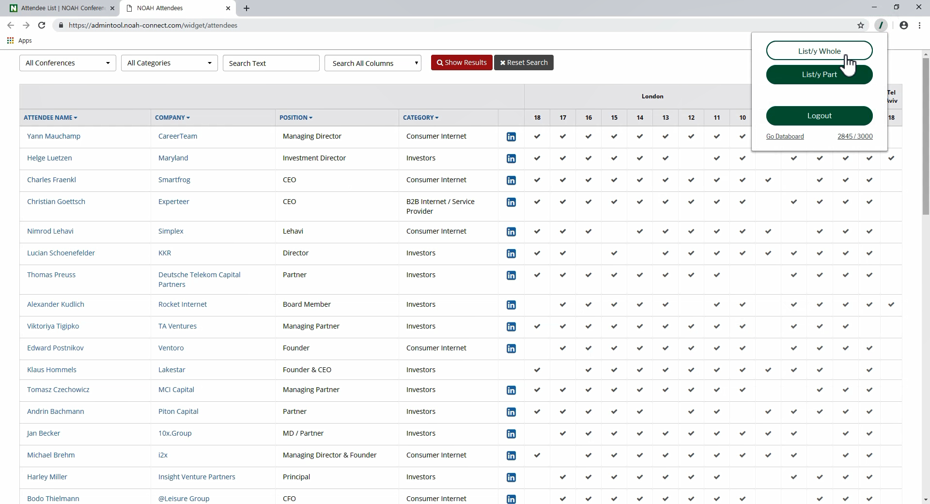930x504 pixels.
Task: Click the magnifier icon in Show Results
Action: pos(441,63)
